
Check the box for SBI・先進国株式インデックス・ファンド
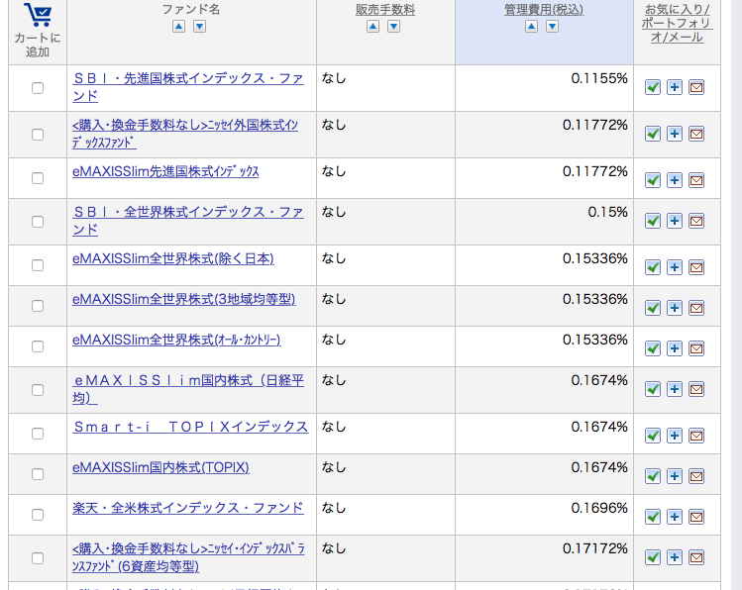pyautogui.click(x=38, y=88)
